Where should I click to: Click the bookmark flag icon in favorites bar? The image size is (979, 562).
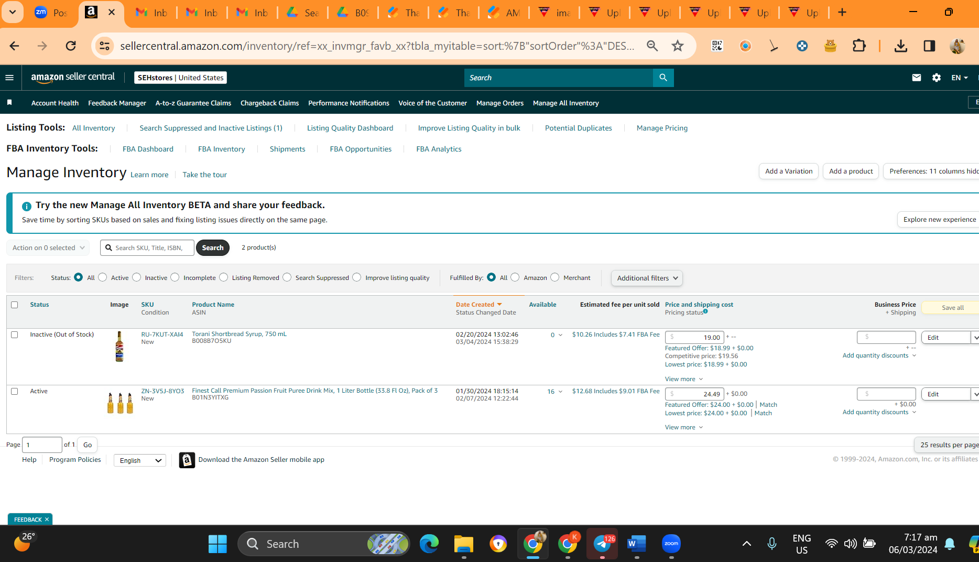tap(9, 103)
